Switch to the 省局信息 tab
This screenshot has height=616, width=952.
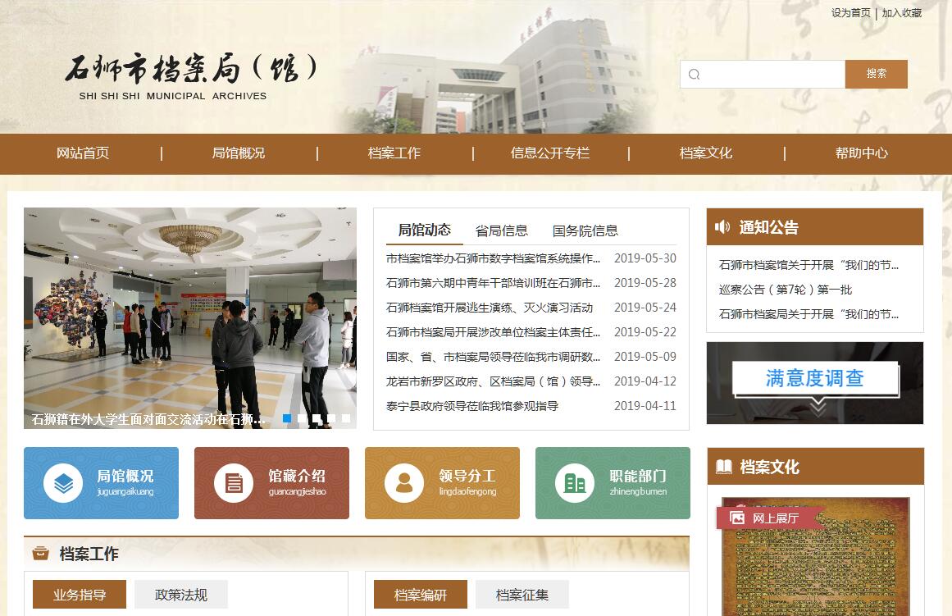[502, 230]
